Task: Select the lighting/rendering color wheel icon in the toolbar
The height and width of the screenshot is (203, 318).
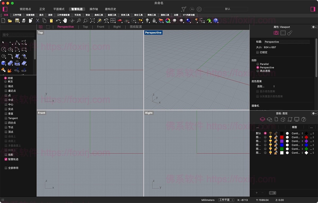Action: point(167,20)
